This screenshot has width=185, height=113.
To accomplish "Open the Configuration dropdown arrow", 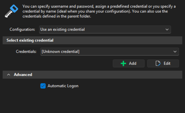I will coord(167,30).
